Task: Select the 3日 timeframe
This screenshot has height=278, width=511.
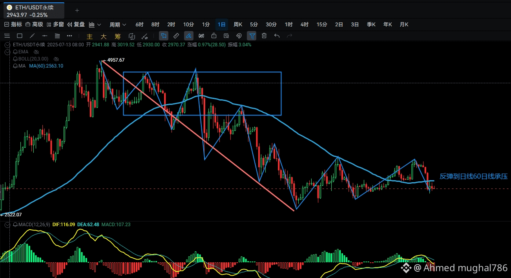Action: [355, 24]
